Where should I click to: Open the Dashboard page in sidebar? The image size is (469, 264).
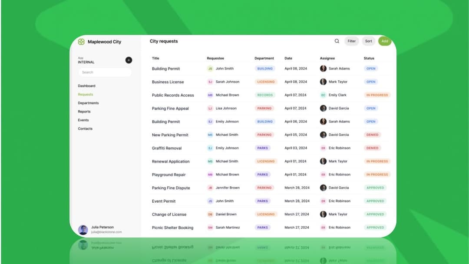(86, 86)
